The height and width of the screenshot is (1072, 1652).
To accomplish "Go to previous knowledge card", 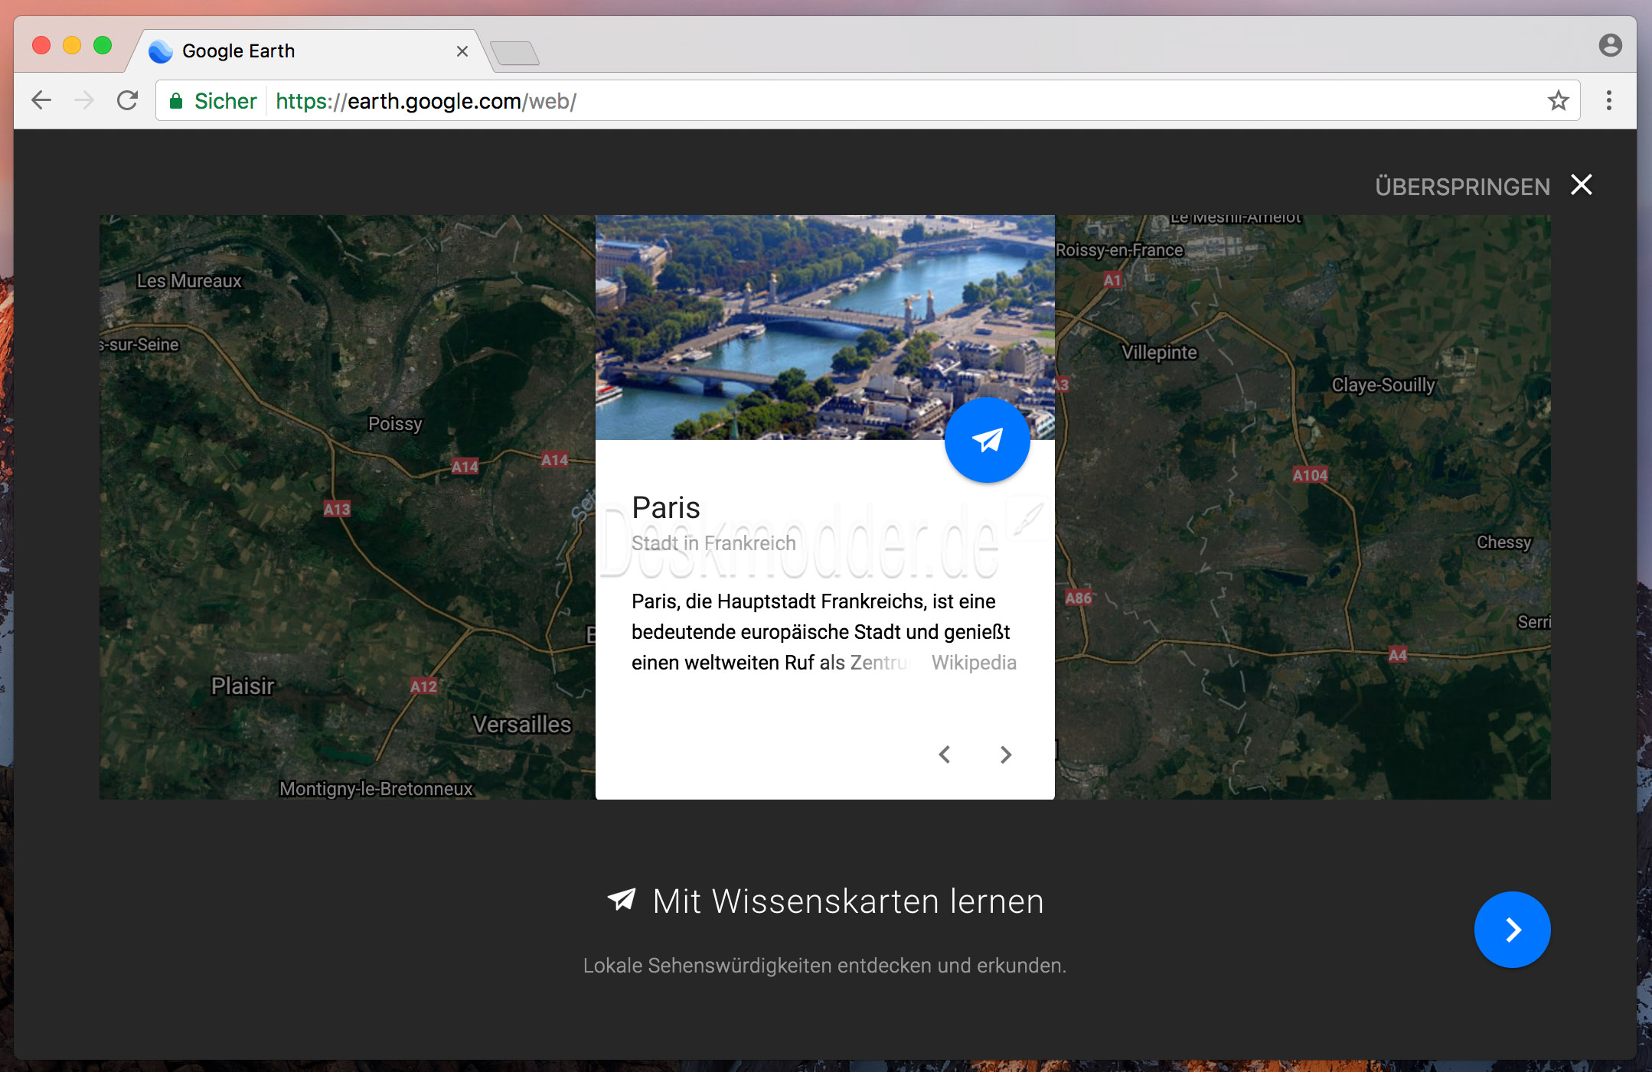I will [x=945, y=754].
